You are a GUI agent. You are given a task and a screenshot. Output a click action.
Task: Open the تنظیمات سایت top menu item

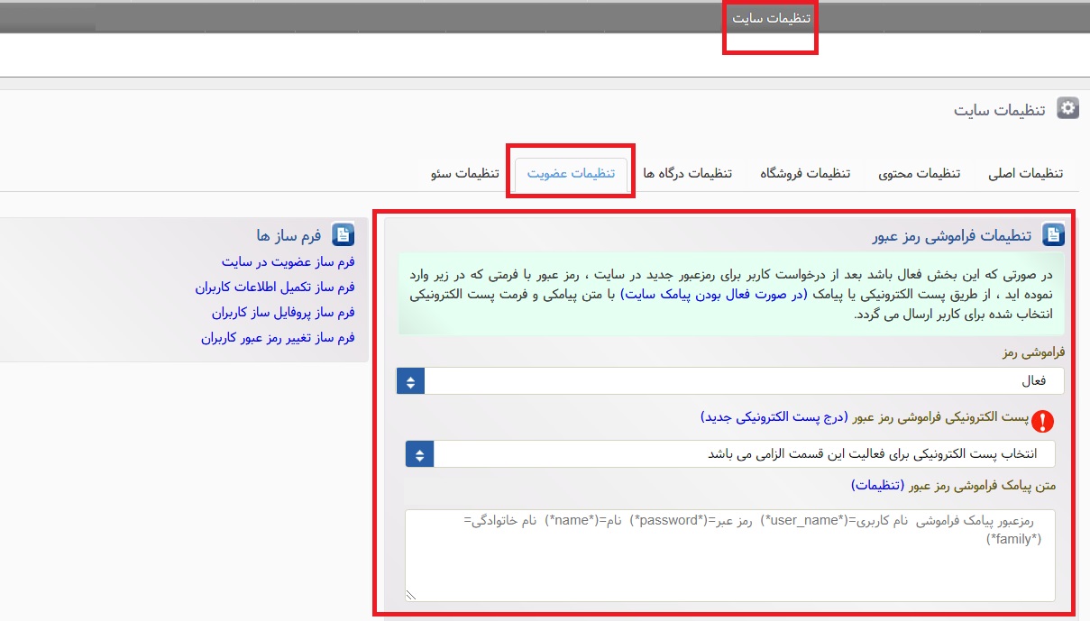tap(771, 18)
